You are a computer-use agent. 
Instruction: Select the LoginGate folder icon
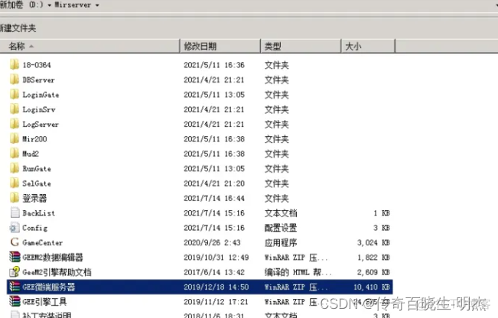tap(15, 94)
